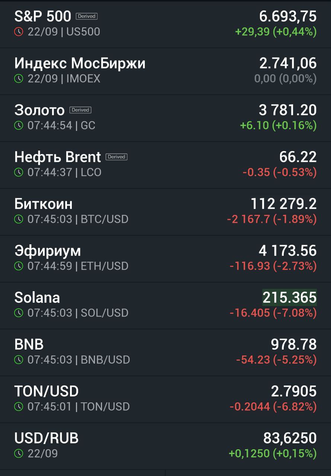Viewport: 331px width, 476px height.
Task: Click the clock icon under Solana
Action: tap(19, 313)
